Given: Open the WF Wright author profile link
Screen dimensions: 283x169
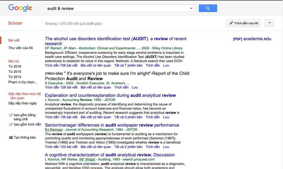Looking at the screenshot, I should point(87,159).
